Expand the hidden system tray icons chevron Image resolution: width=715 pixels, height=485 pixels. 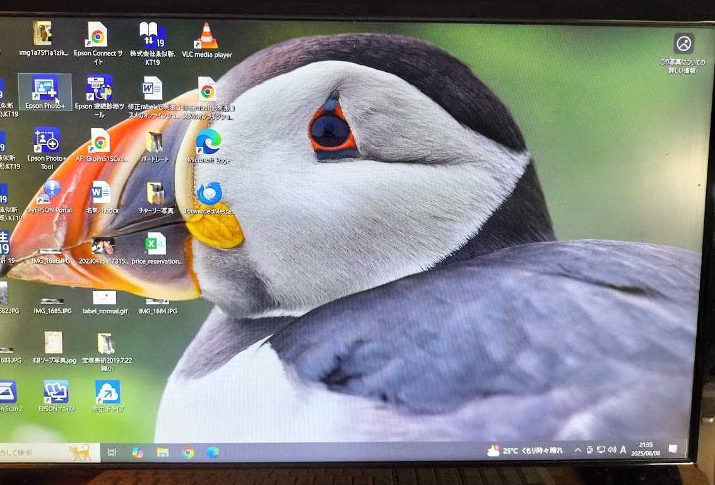click(577, 450)
